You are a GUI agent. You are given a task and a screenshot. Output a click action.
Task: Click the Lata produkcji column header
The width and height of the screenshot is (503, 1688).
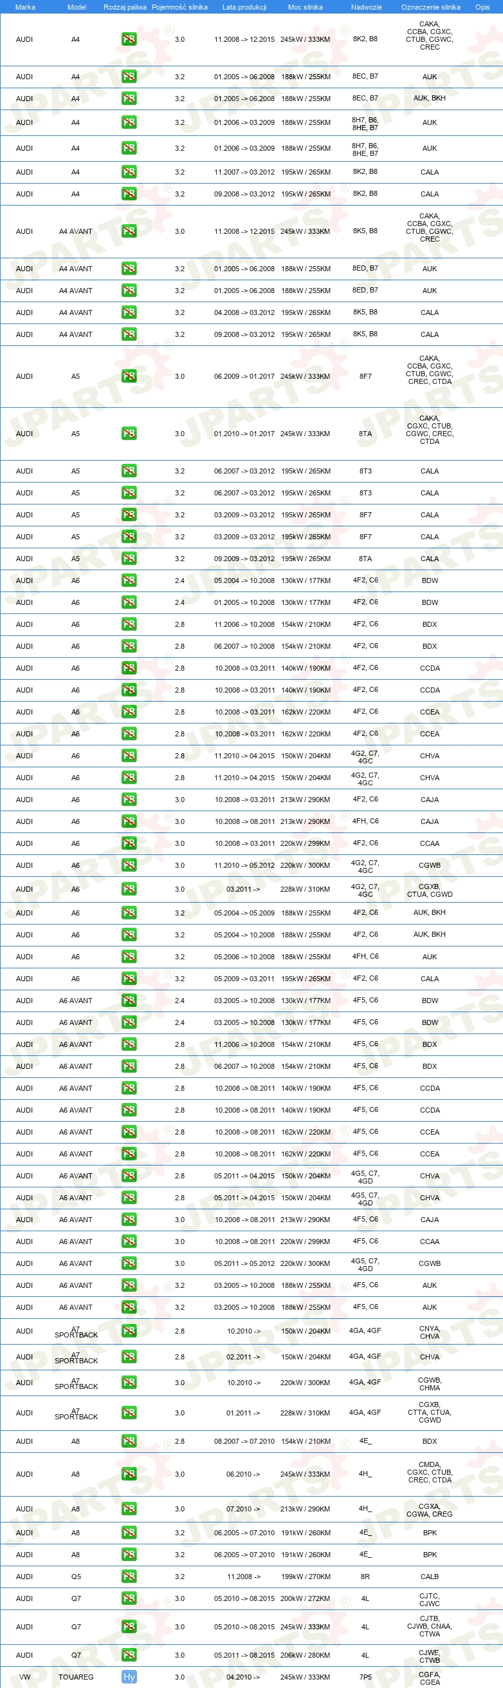[244, 7]
